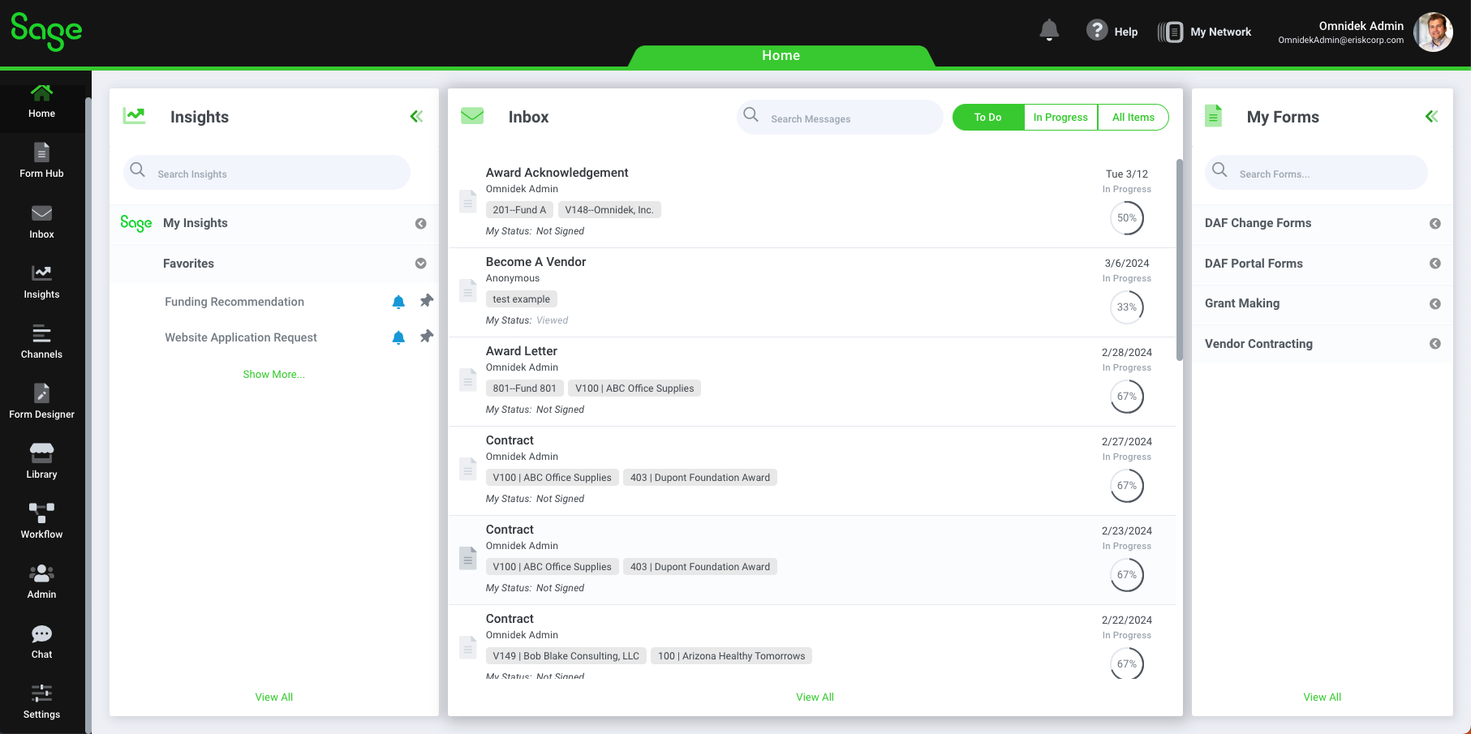This screenshot has width=1471, height=734.
Task: Launch Form Designer from the sidebar
Action: pos(42,401)
